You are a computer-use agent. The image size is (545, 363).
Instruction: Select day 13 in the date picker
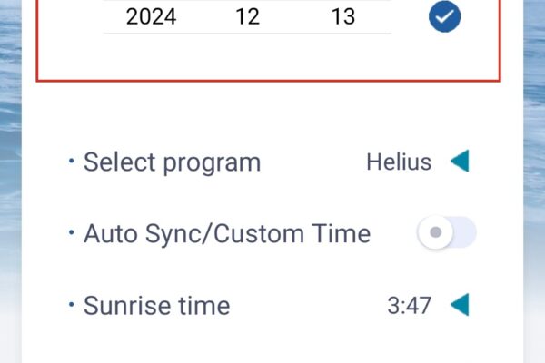(343, 16)
